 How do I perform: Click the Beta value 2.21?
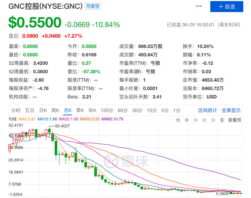(87, 97)
